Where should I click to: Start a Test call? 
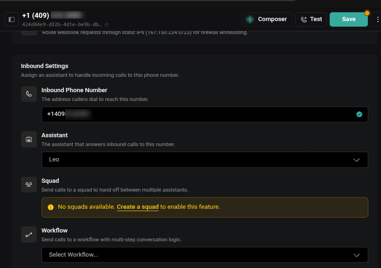tap(311, 20)
